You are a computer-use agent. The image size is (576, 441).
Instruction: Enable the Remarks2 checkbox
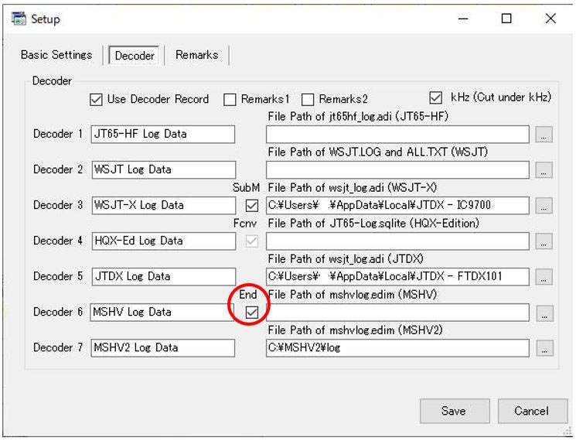pos(308,99)
